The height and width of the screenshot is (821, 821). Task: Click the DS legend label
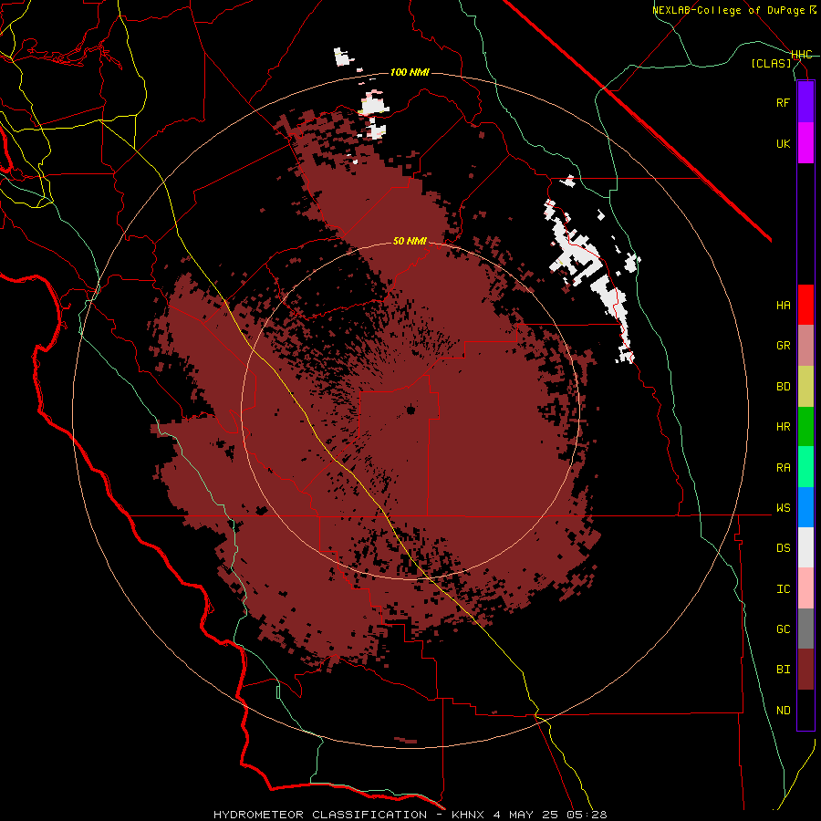[x=784, y=548]
